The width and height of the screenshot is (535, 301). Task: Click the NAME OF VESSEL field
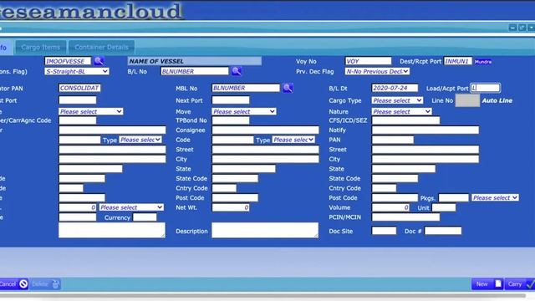195,61
